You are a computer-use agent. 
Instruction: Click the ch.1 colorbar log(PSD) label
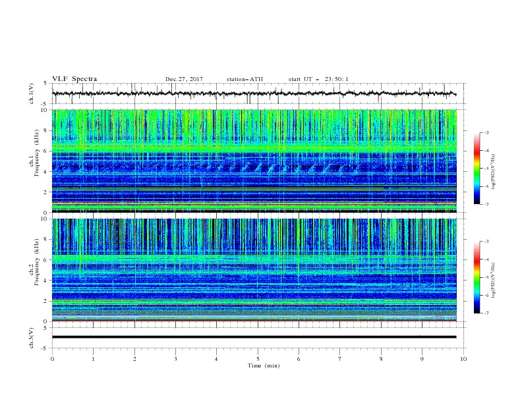point(493,172)
